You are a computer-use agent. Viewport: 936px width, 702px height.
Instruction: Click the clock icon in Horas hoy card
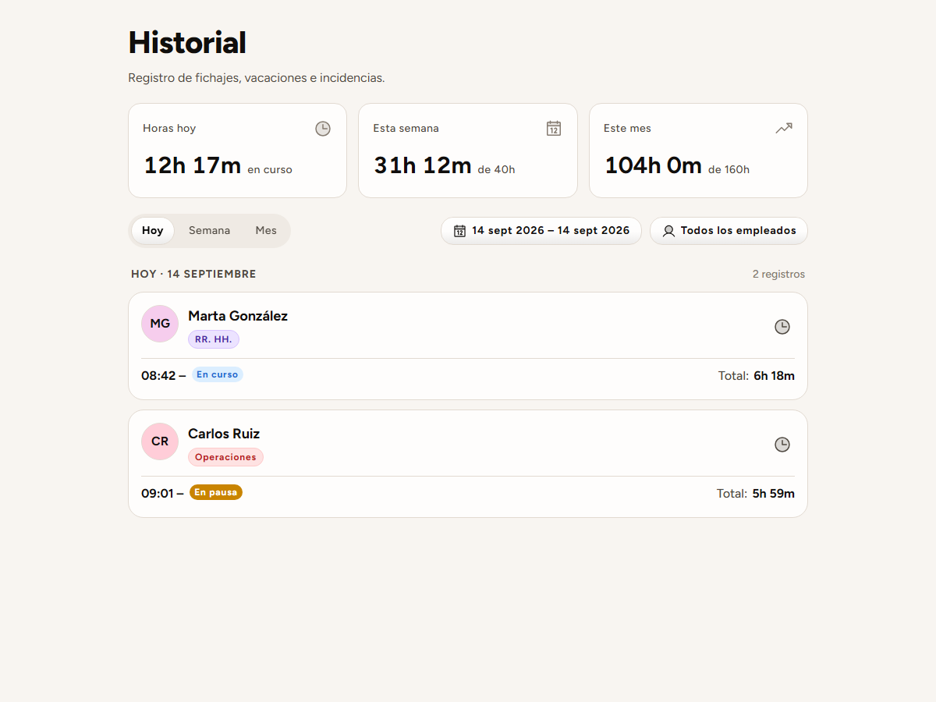323,129
